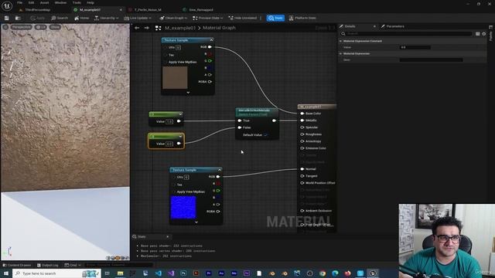Screen dimensions: 495x278
Task: Open the Cmd console type dropdown
Action: (x=73, y=265)
